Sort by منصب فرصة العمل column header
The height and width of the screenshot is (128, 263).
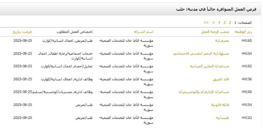click(x=215, y=32)
